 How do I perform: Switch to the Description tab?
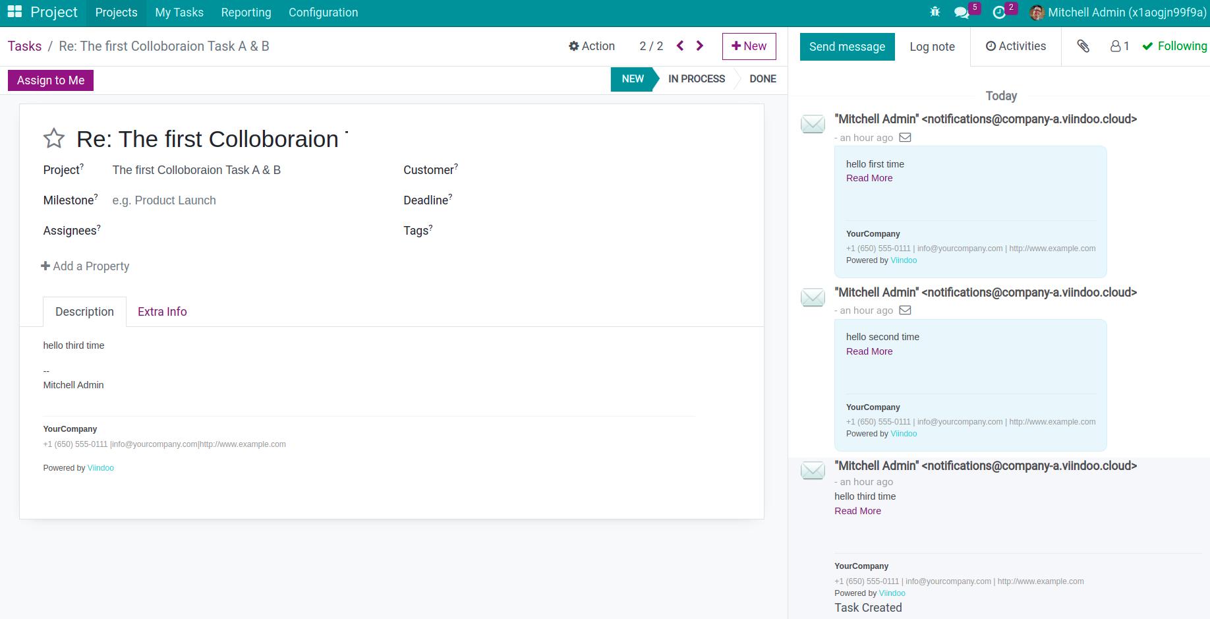[84, 312]
